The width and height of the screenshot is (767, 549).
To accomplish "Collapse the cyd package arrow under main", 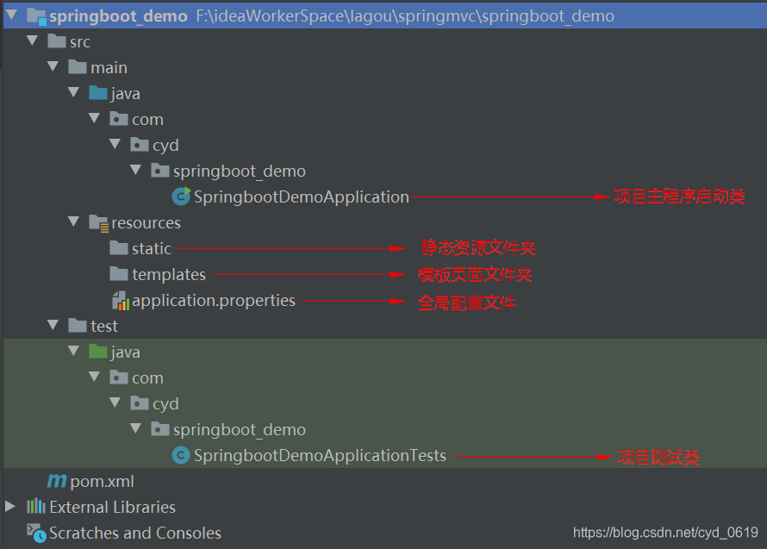I will coord(115,145).
